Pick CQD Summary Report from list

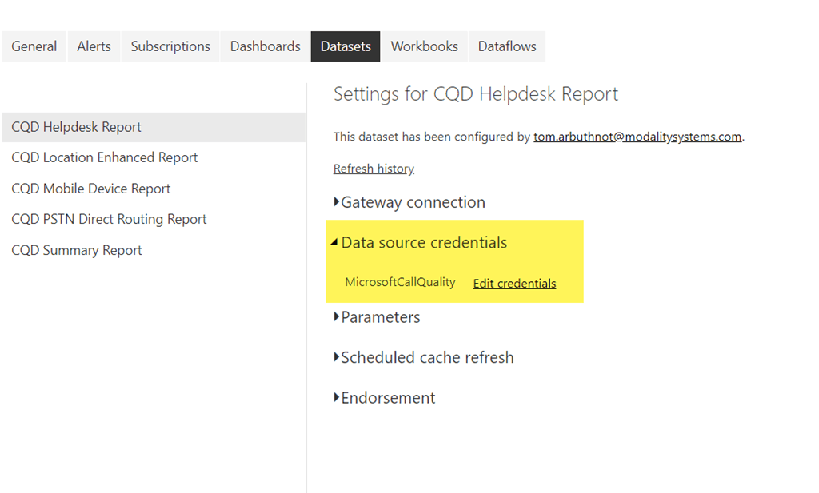(77, 250)
